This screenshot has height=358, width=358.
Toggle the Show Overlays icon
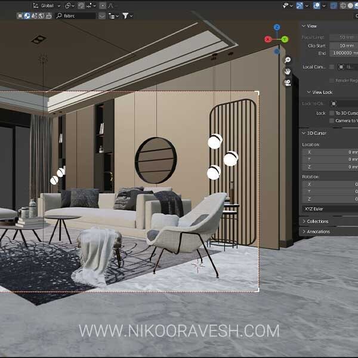coord(316,6)
